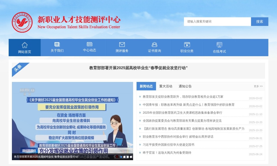Click the 测评服务 envelope icon
277x166 pixels.
click(122, 45)
